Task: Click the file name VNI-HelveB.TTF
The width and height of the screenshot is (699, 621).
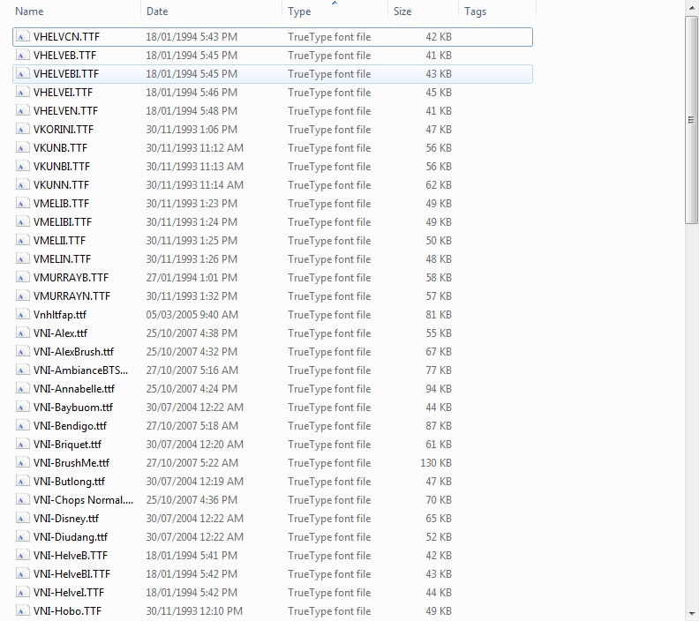Action: (71, 556)
